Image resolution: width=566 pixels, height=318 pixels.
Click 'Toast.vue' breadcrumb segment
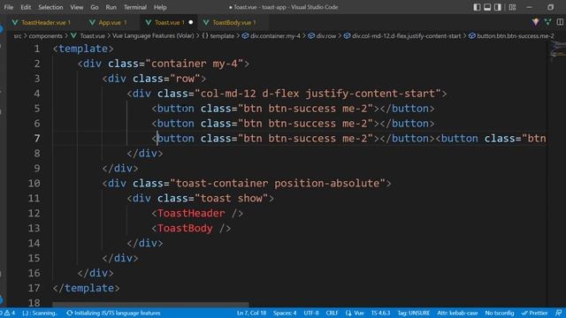coord(92,35)
